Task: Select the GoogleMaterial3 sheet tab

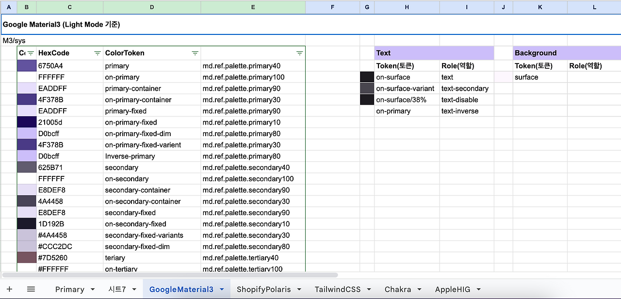Action: click(181, 289)
